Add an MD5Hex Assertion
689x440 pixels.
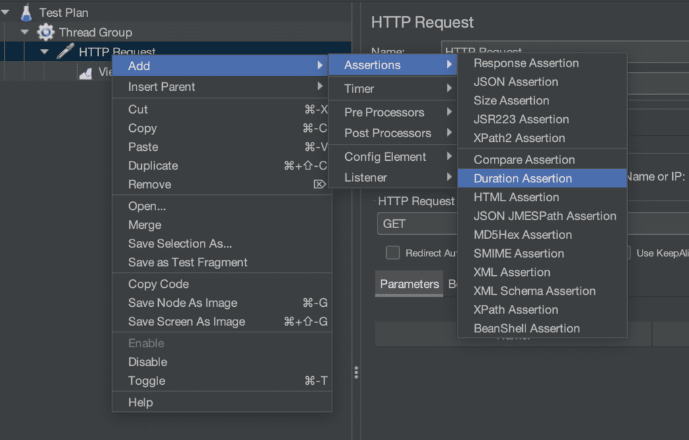coord(542,235)
